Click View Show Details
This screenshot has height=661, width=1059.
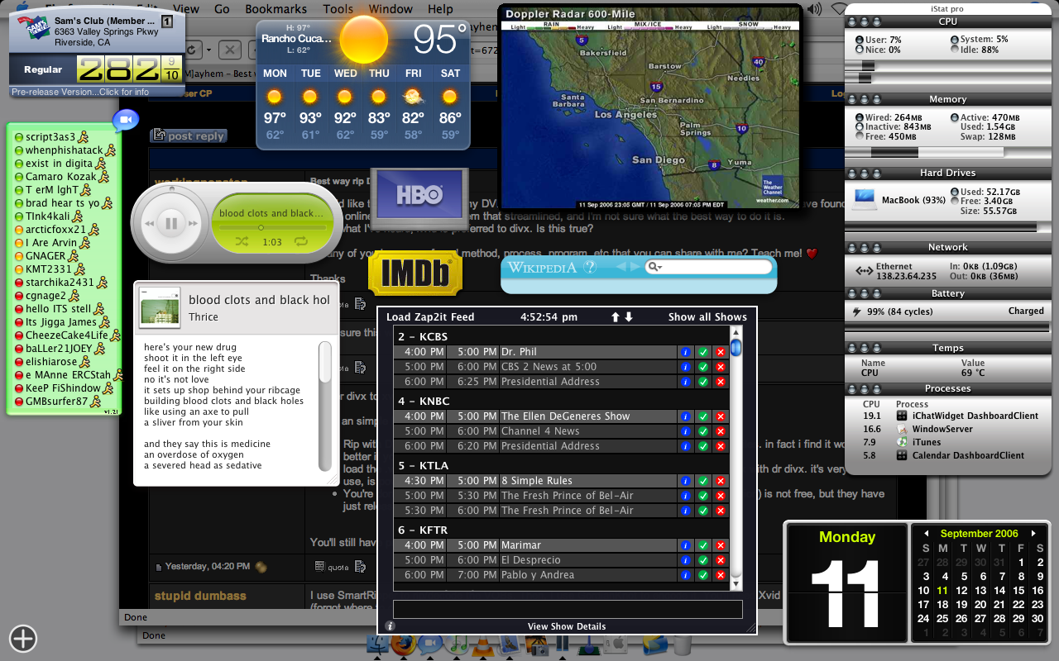(x=567, y=626)
